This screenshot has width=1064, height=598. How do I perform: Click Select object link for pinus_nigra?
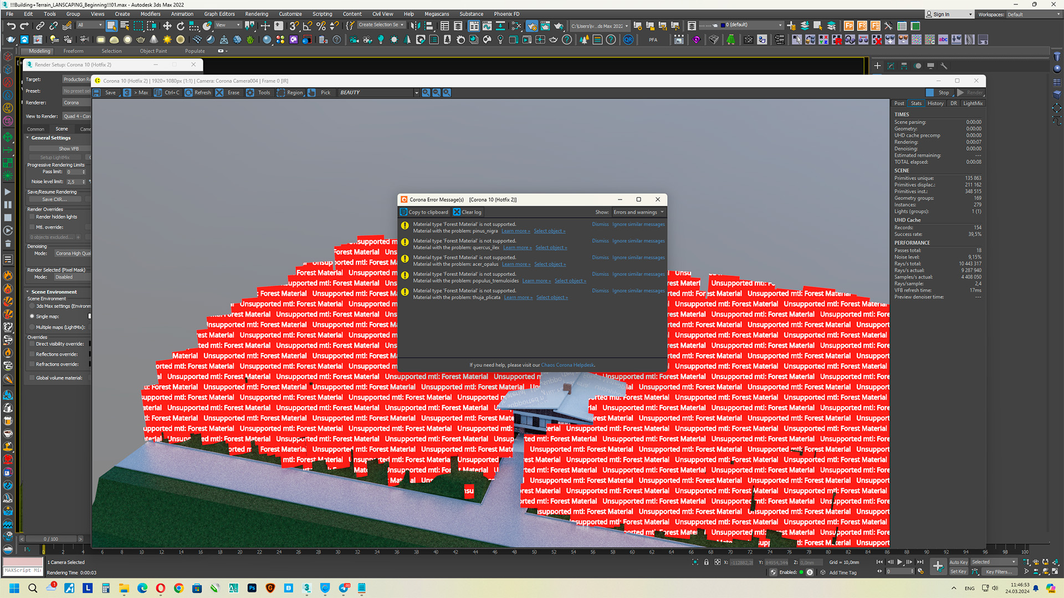549,231
